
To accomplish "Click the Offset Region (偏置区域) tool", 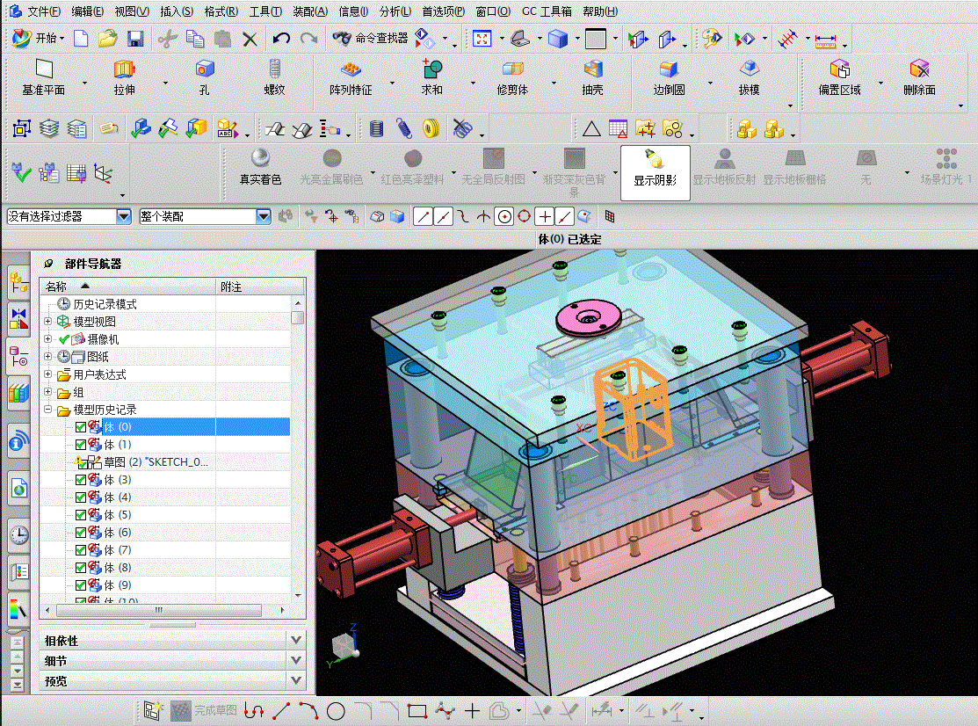I will point(839,77).
